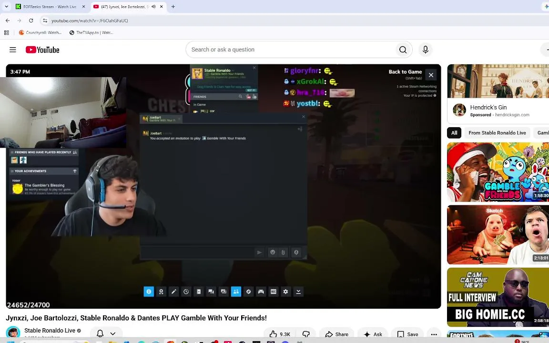Click the send arrow in JoeBart chat
Viewport: 549px width, 343px height.
point(259,252)
